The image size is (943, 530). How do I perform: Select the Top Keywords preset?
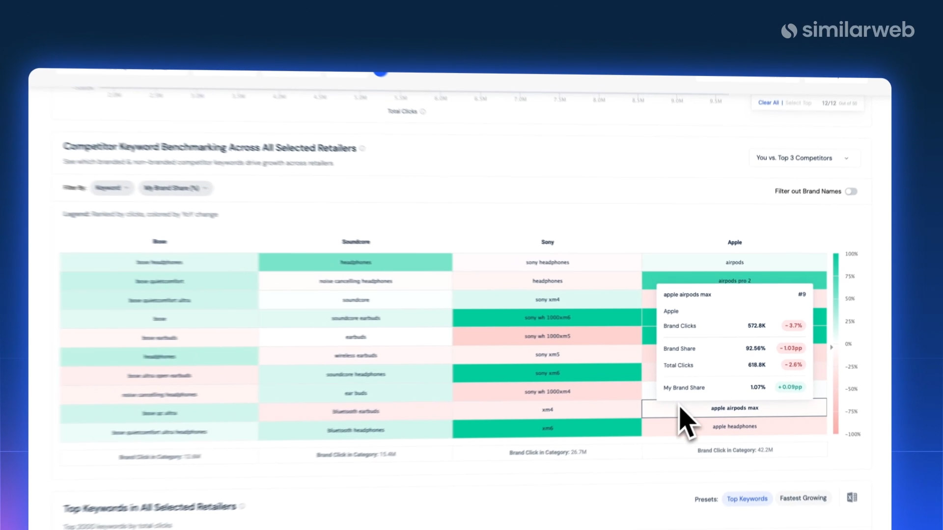[747, 499]
